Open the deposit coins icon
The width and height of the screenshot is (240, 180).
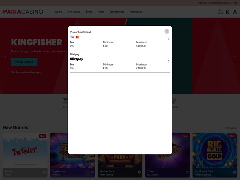pos(228,12)
